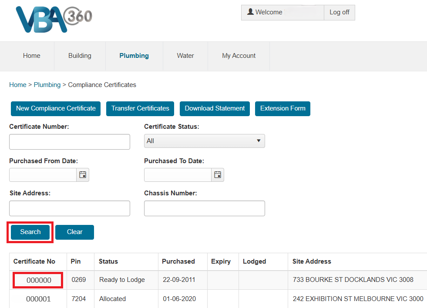The height and width of the screenshot is (308, 427).
Task: Focus the Purchased From Date field
Action: pos(43,175)
